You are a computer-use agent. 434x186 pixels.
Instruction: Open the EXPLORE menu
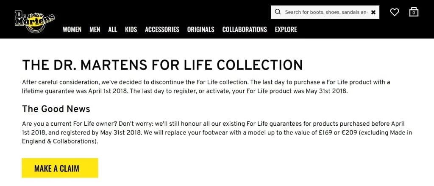coord(286,30)
